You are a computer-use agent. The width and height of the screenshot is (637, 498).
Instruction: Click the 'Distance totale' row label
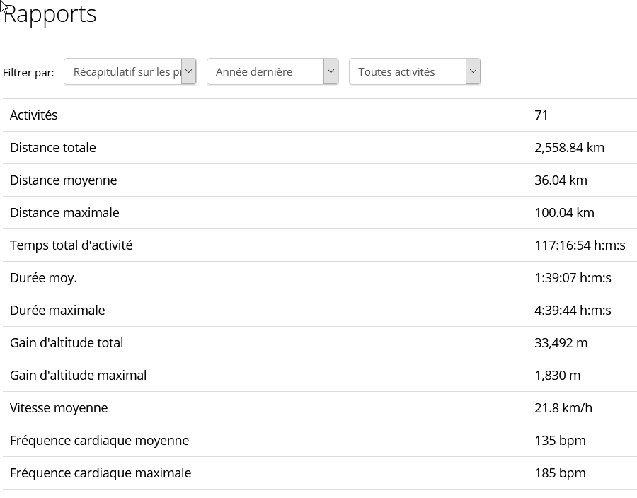(53, 147)
